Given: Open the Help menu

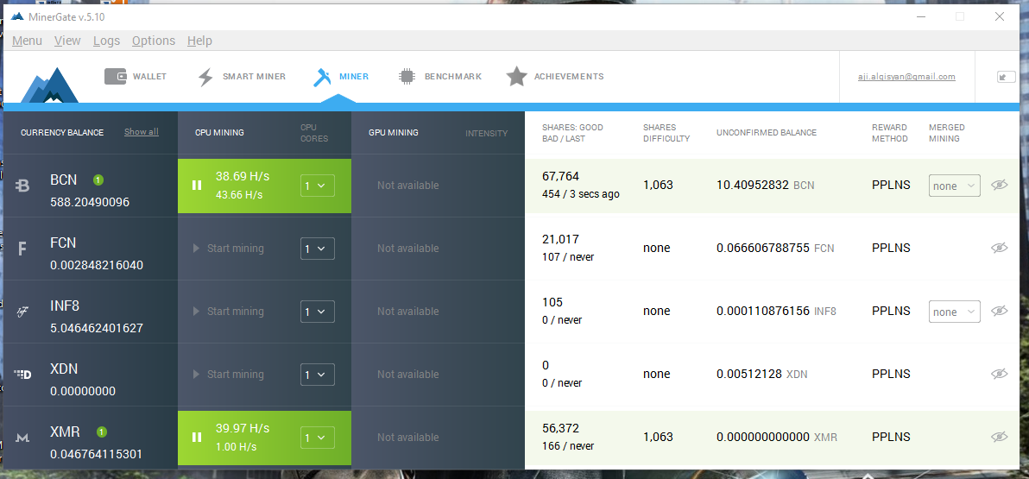Looking at the screenshot, I should pyautogui.click(x=199, y=41).
